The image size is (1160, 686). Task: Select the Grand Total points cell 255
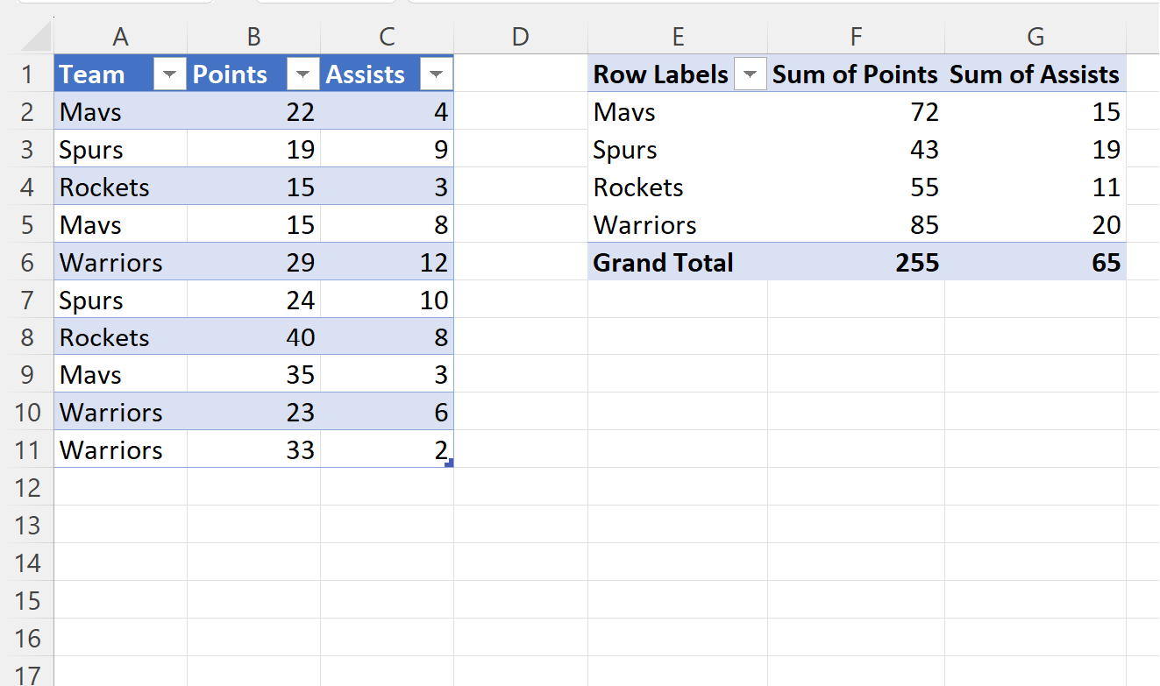point(857,263)
